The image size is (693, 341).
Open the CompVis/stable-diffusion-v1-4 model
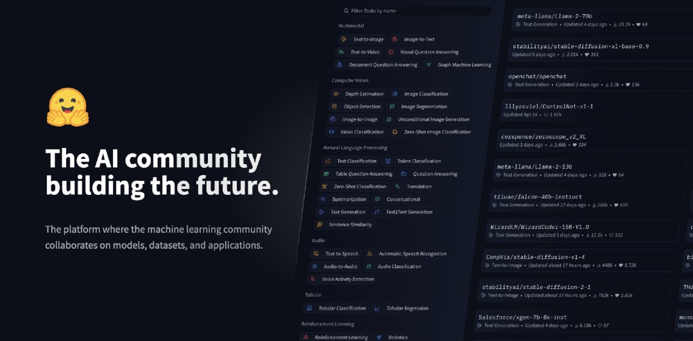[x=579, y=261]
